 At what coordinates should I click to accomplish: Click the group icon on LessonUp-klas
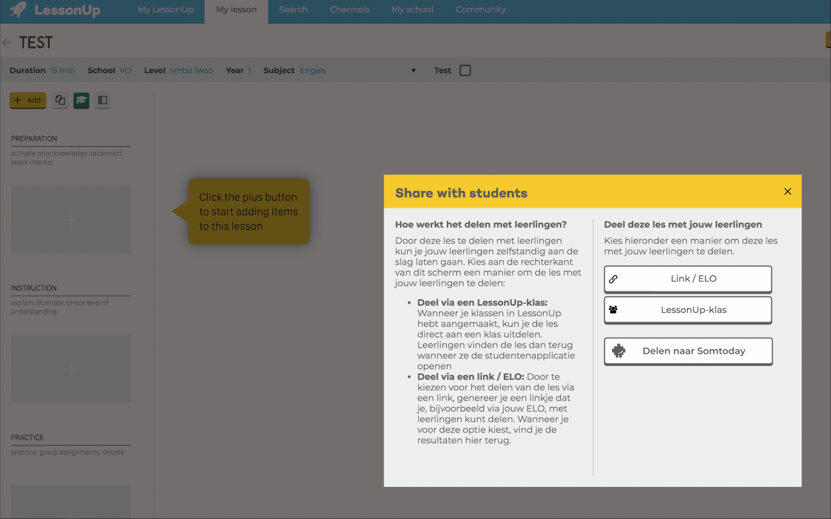point(613,309)
